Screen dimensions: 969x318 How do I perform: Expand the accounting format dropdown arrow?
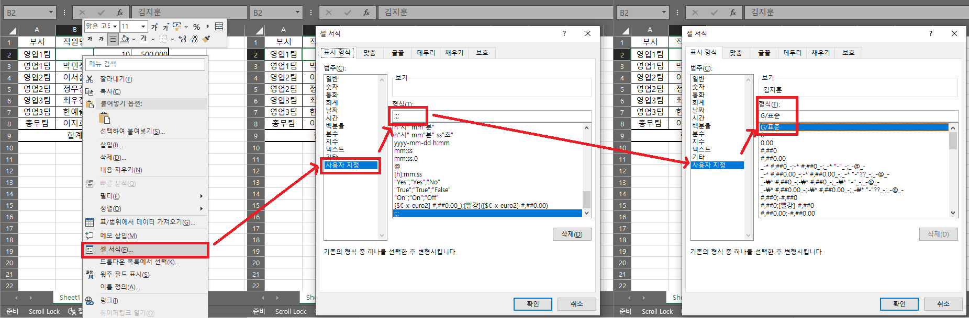186,27
